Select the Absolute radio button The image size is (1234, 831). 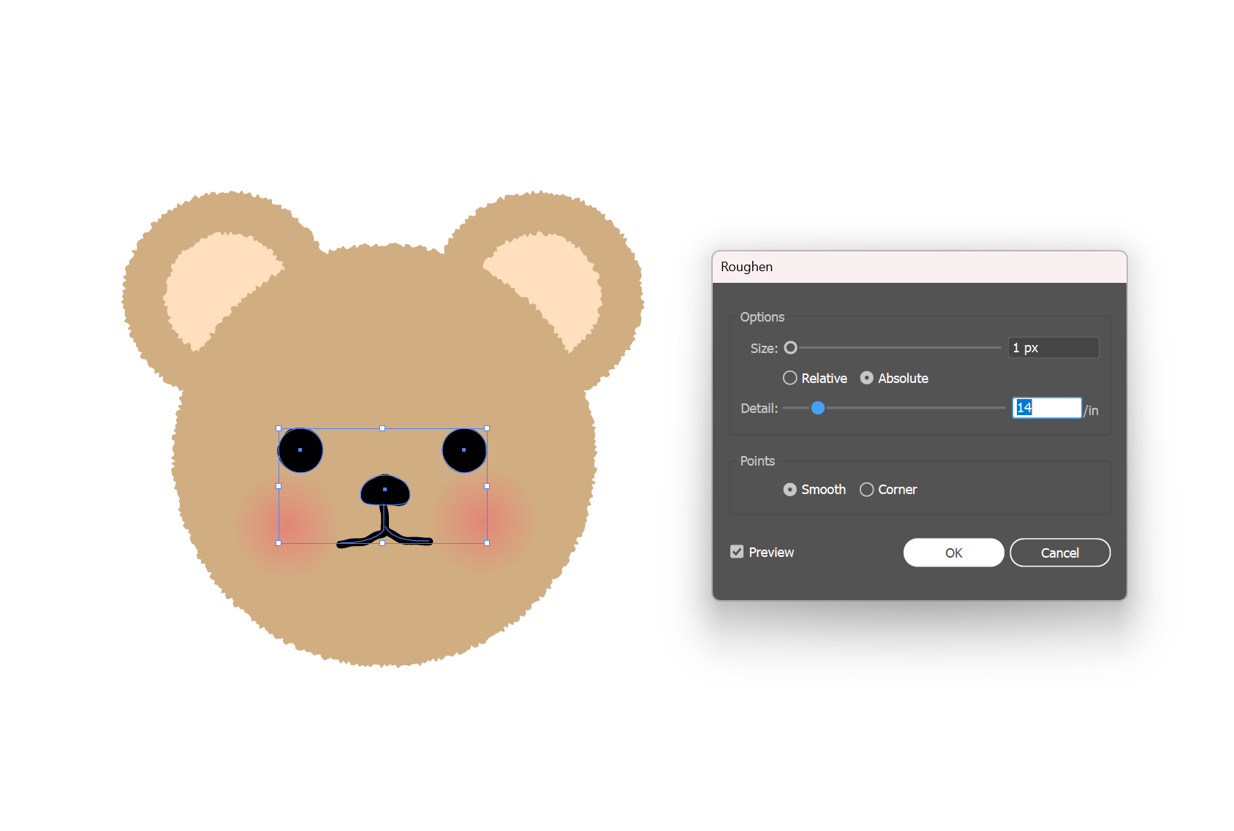pyautogui.click(x=866, y=378)
